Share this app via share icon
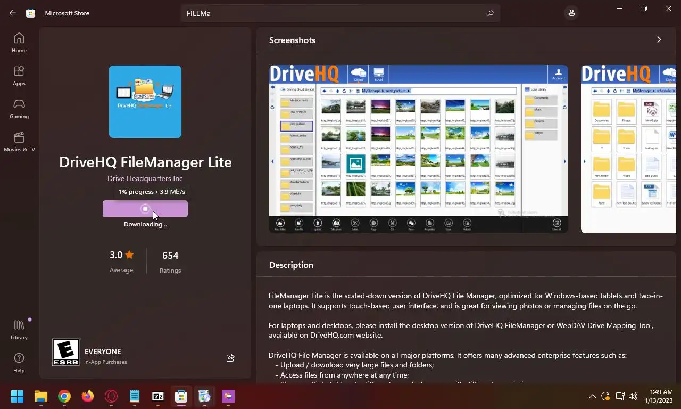The height and width of the screenshot is (409, 681). coord(230,358)
